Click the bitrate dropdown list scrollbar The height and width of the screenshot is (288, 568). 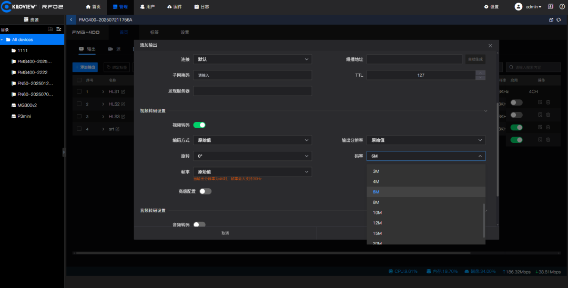[x=484, y=221]
